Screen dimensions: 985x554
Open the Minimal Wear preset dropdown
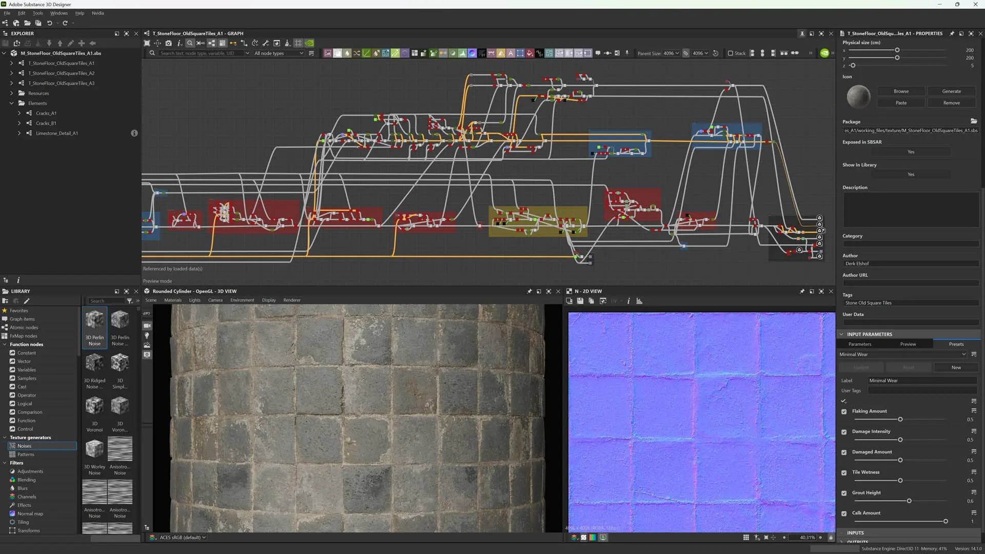[x=902, y=354]
